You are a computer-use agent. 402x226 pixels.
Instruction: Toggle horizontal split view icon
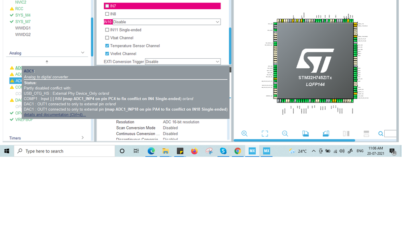pyautogui.click(x=366, y=134)
